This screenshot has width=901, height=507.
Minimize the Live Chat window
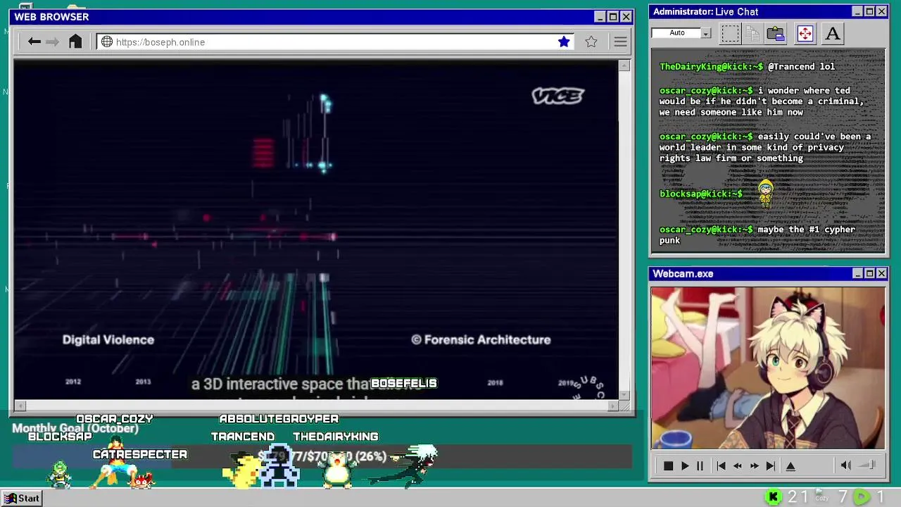(x=857, y=11)
